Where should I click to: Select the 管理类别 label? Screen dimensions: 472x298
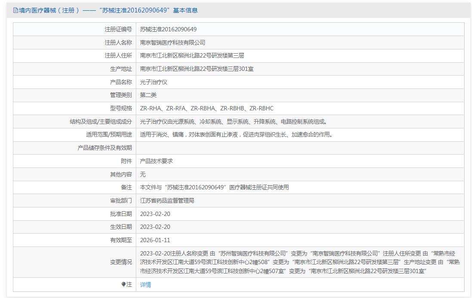121,95
